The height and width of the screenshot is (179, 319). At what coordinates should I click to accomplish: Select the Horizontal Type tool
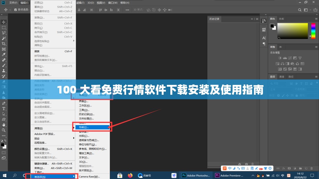click(4, 108)
